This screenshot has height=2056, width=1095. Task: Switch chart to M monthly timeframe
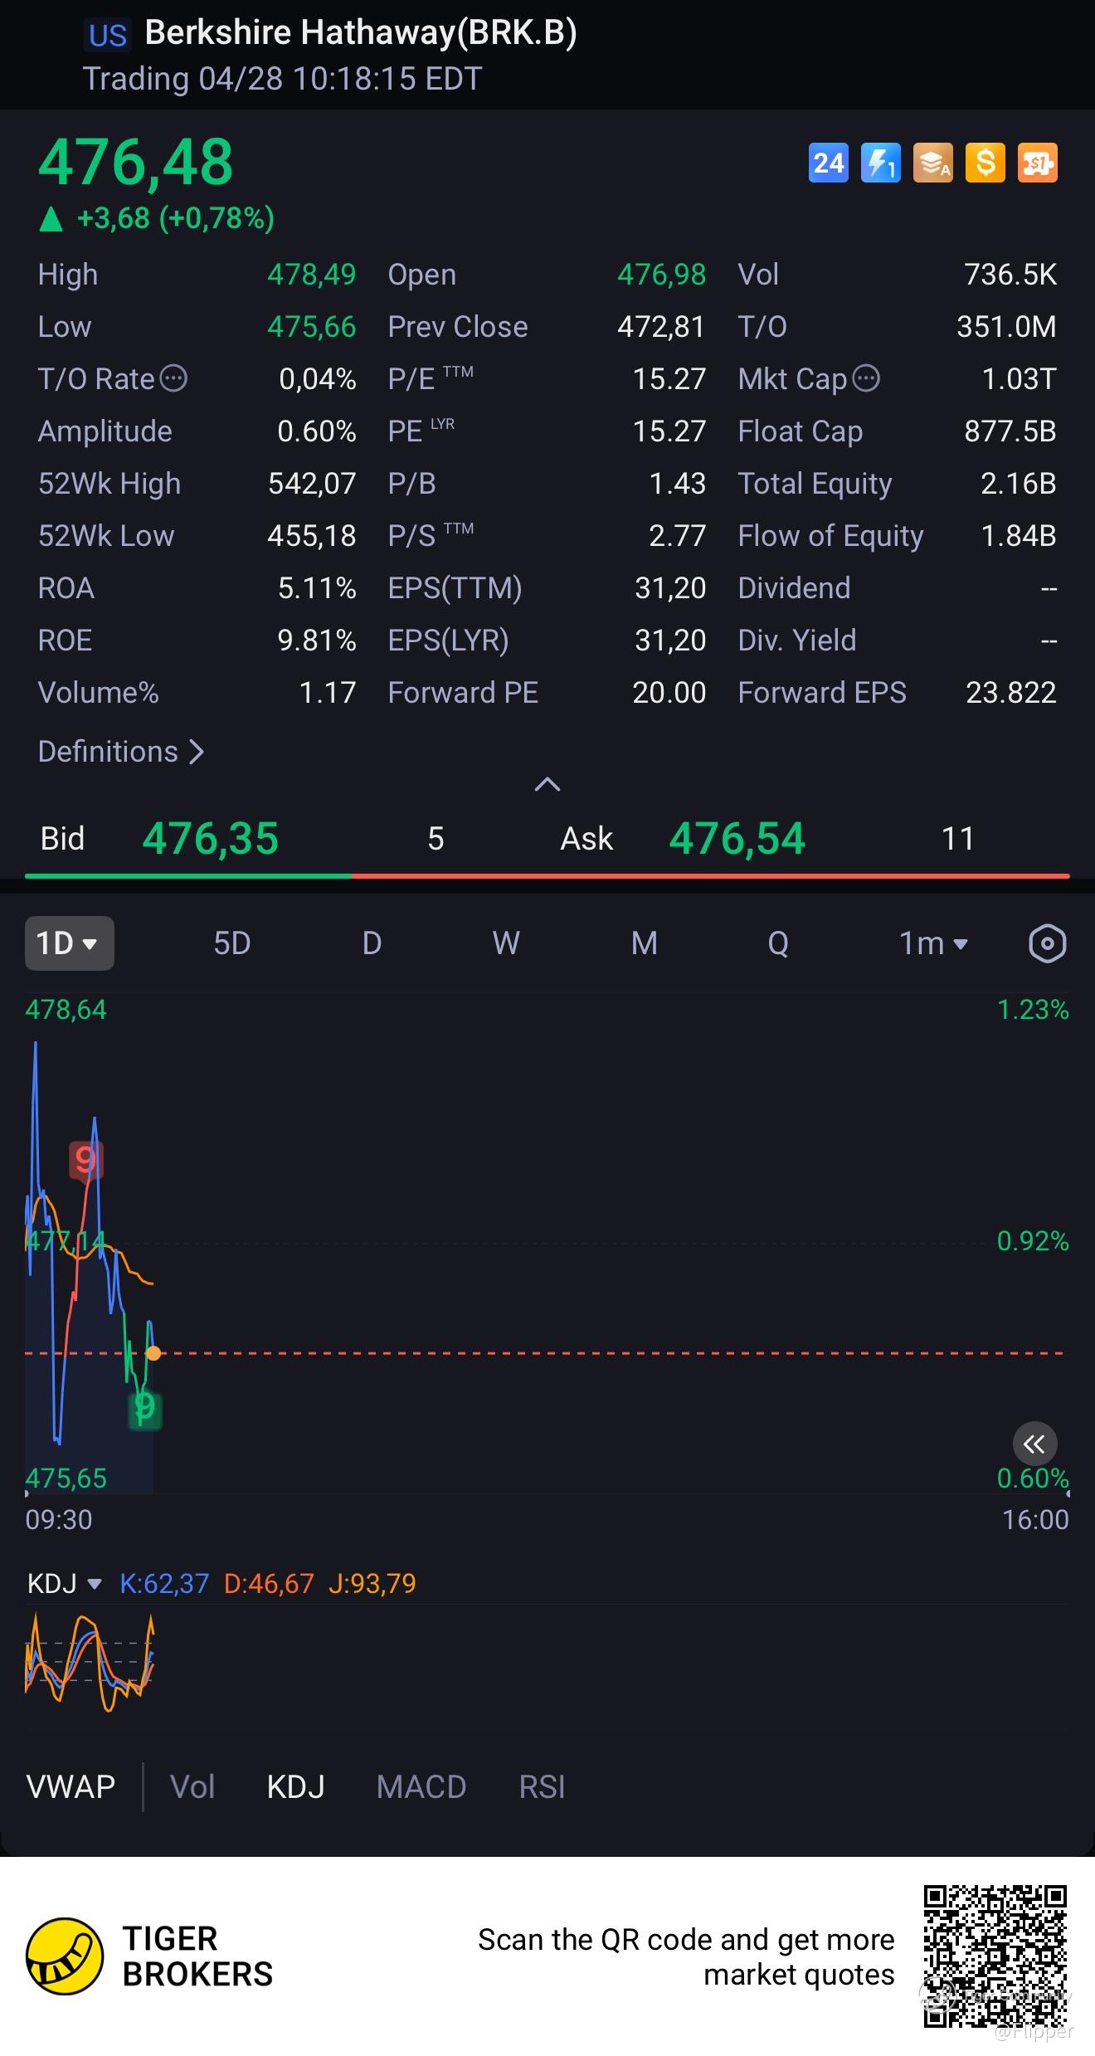coord(645,943)
